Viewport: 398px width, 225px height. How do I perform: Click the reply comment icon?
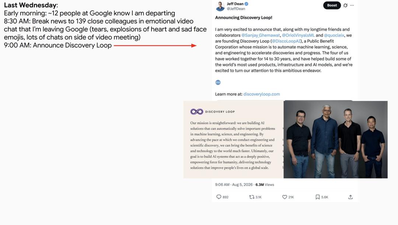coord(219,197)
